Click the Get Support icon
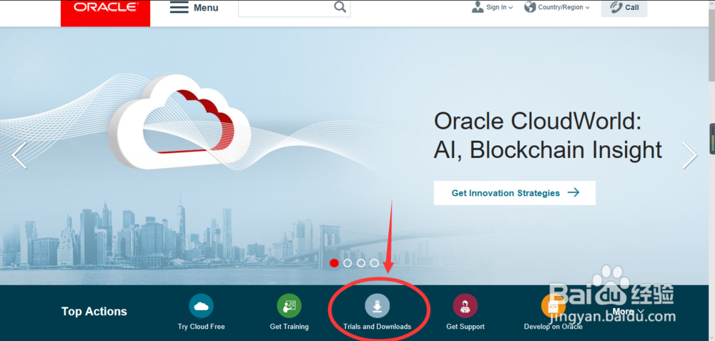 click(465, 306)
